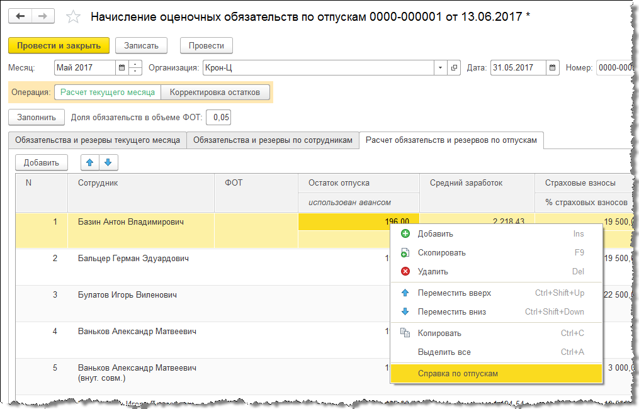Click the Переместить вверх arrow icon
Viewport: 639px width, 409px height.
(x=405, y=293)
